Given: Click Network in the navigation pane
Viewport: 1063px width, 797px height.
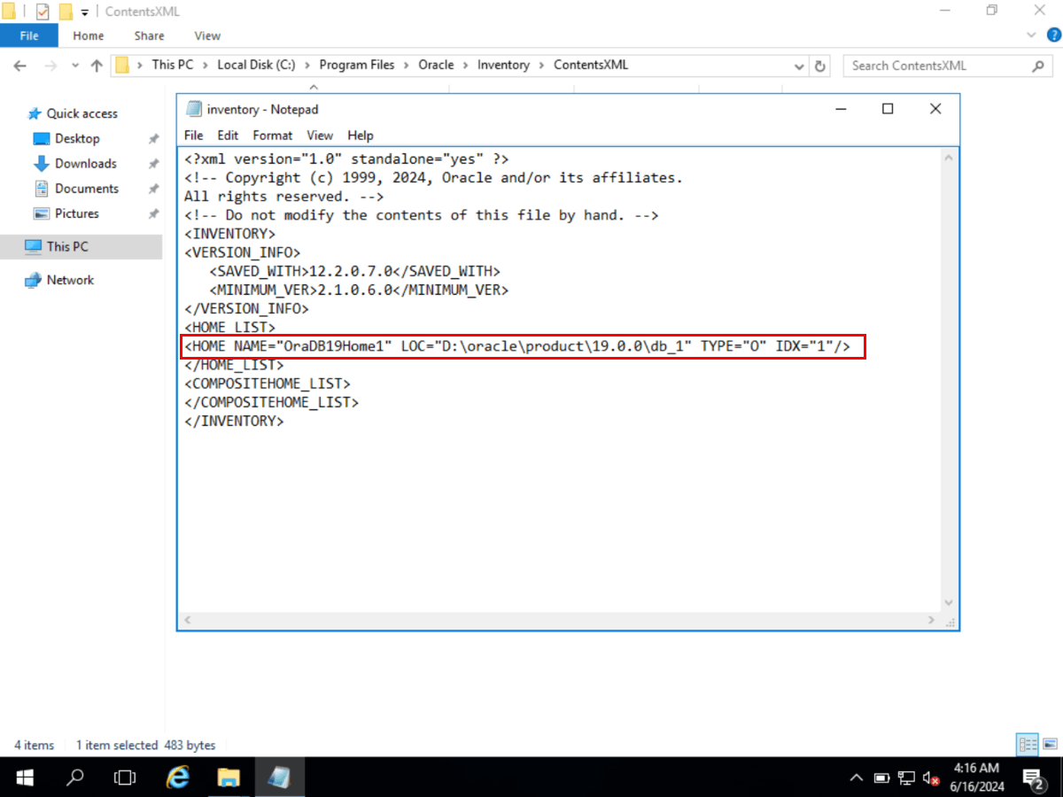Looking at the screenshot, I should (x=67, y=280).
